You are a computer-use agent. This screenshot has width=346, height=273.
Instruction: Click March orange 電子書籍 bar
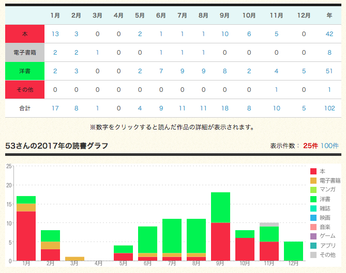click(74, 259)
